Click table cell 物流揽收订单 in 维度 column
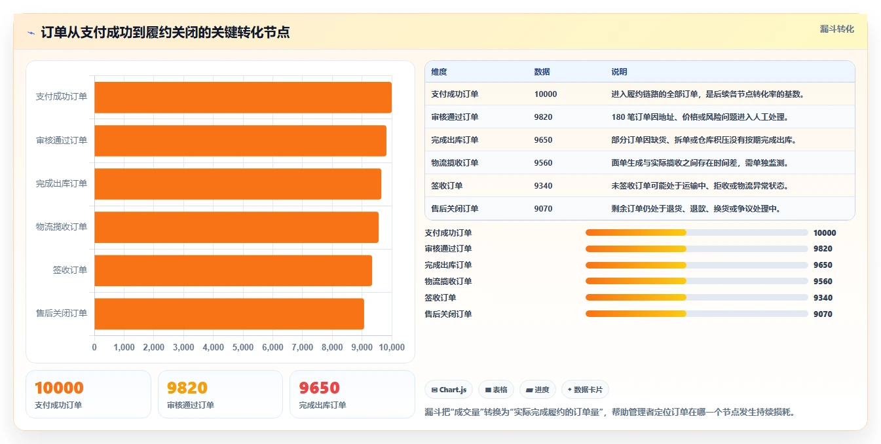 click(x=455, y=163)
